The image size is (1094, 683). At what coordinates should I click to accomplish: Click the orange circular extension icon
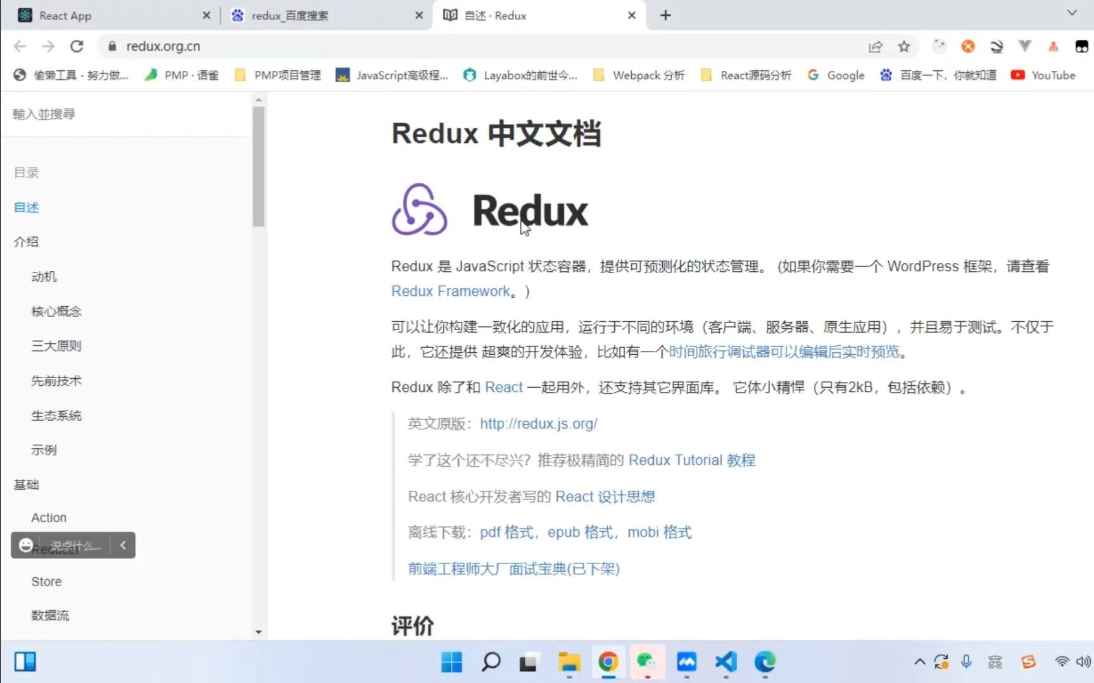tap(968, 46)
